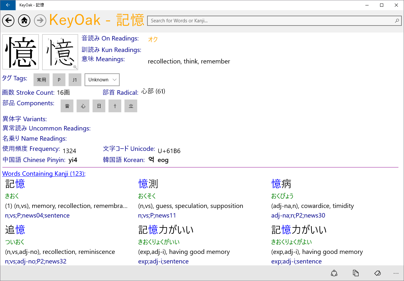
Task: Click the On reading オク
Action: 153,40
